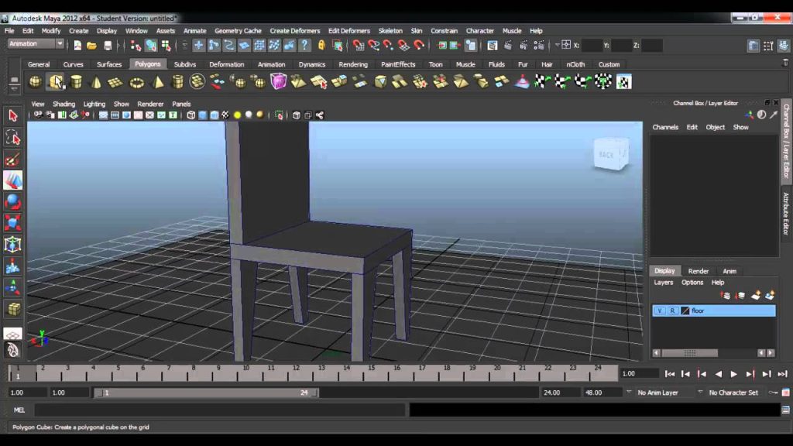Open the File menu
This screenshot has height=446, width=793.
[x=9, y=31]
